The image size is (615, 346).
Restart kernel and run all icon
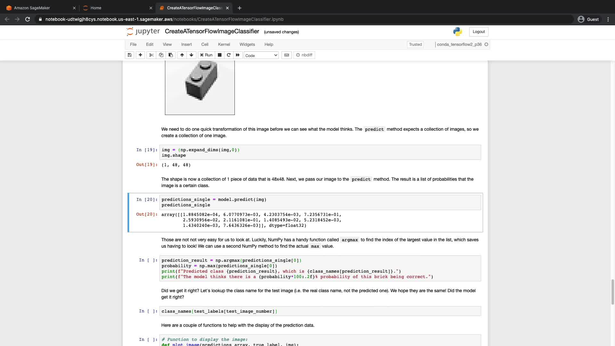click(x=238, y=55)
